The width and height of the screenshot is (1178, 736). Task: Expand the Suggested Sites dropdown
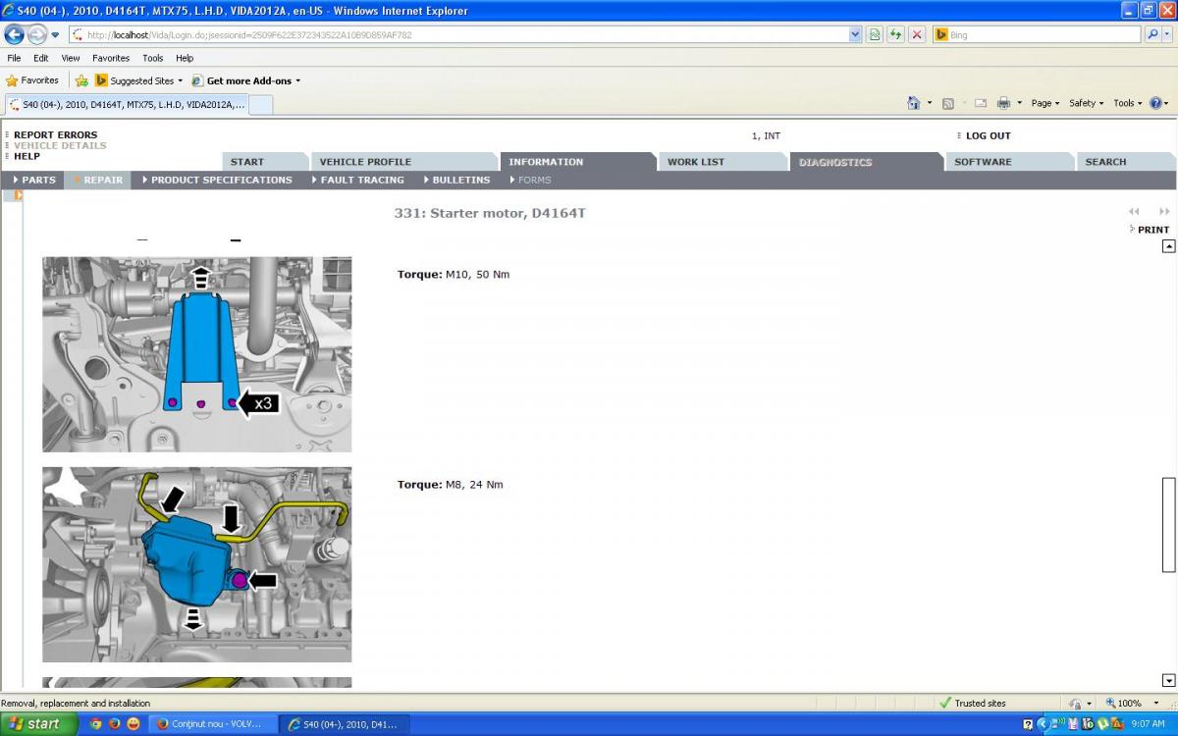coord(180,81)
